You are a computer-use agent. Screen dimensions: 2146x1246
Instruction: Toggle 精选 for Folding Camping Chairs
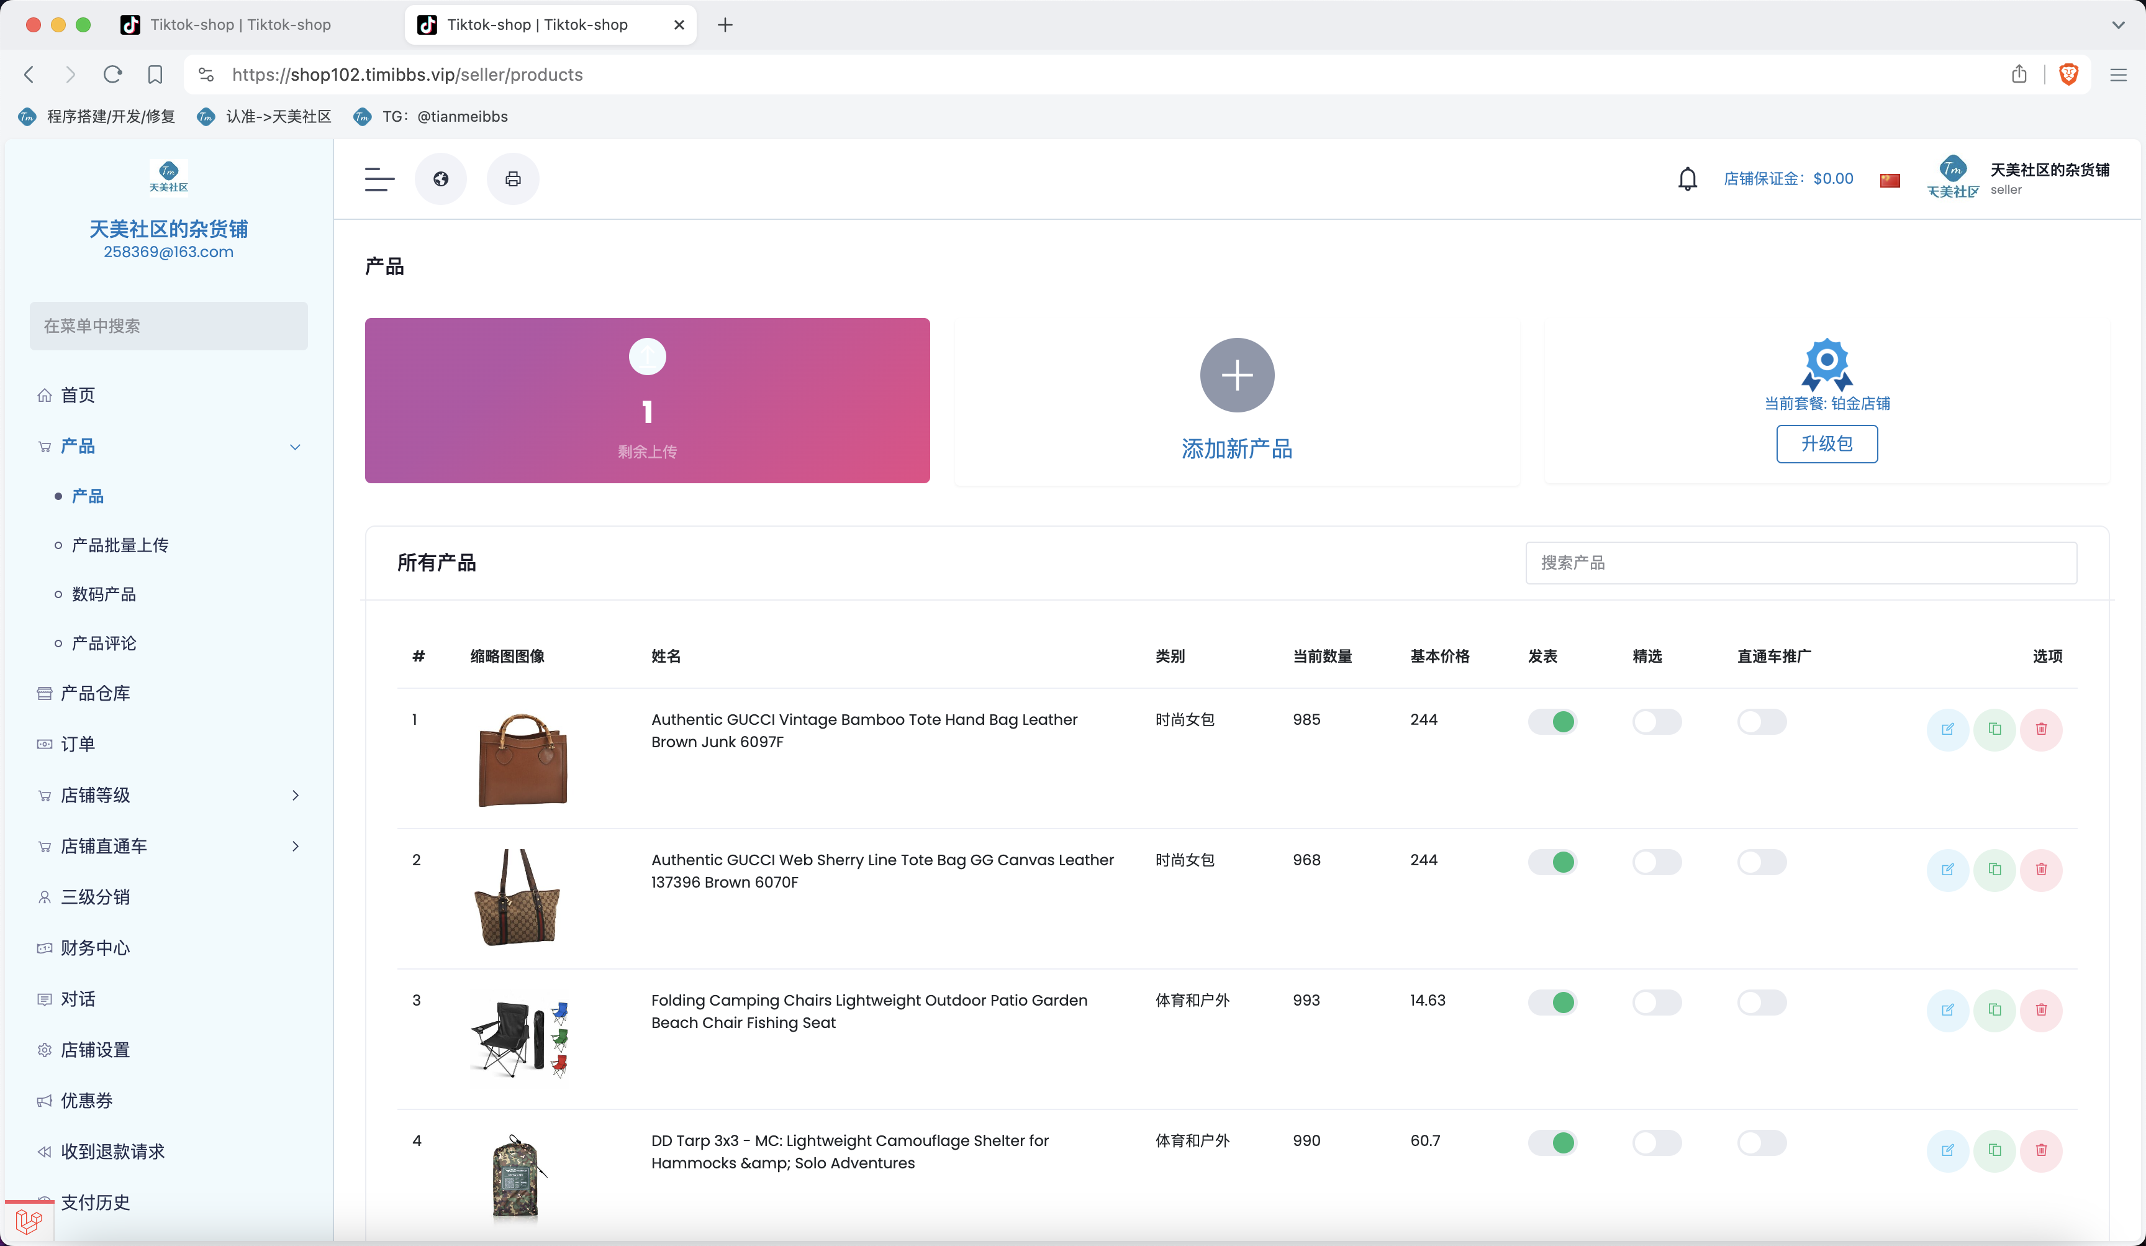pos(1657,1003)
